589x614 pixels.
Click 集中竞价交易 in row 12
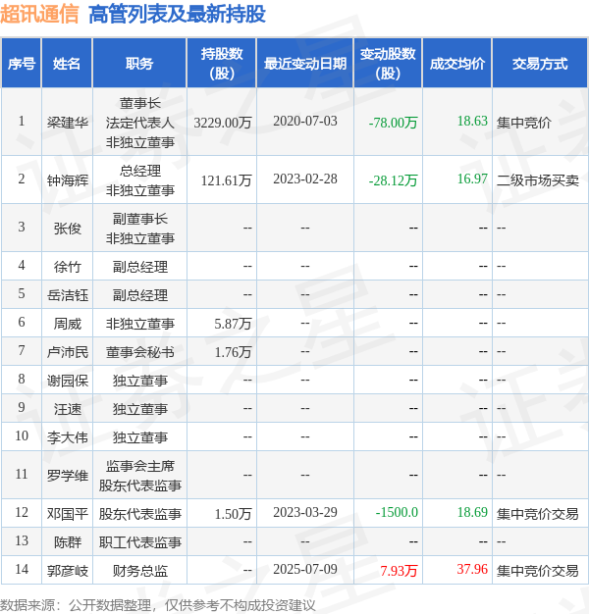click(x=537, y=514)
